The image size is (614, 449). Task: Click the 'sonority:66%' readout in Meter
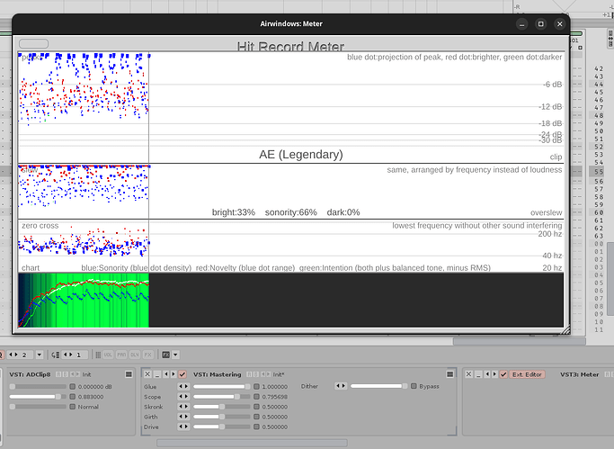point(291,212)
